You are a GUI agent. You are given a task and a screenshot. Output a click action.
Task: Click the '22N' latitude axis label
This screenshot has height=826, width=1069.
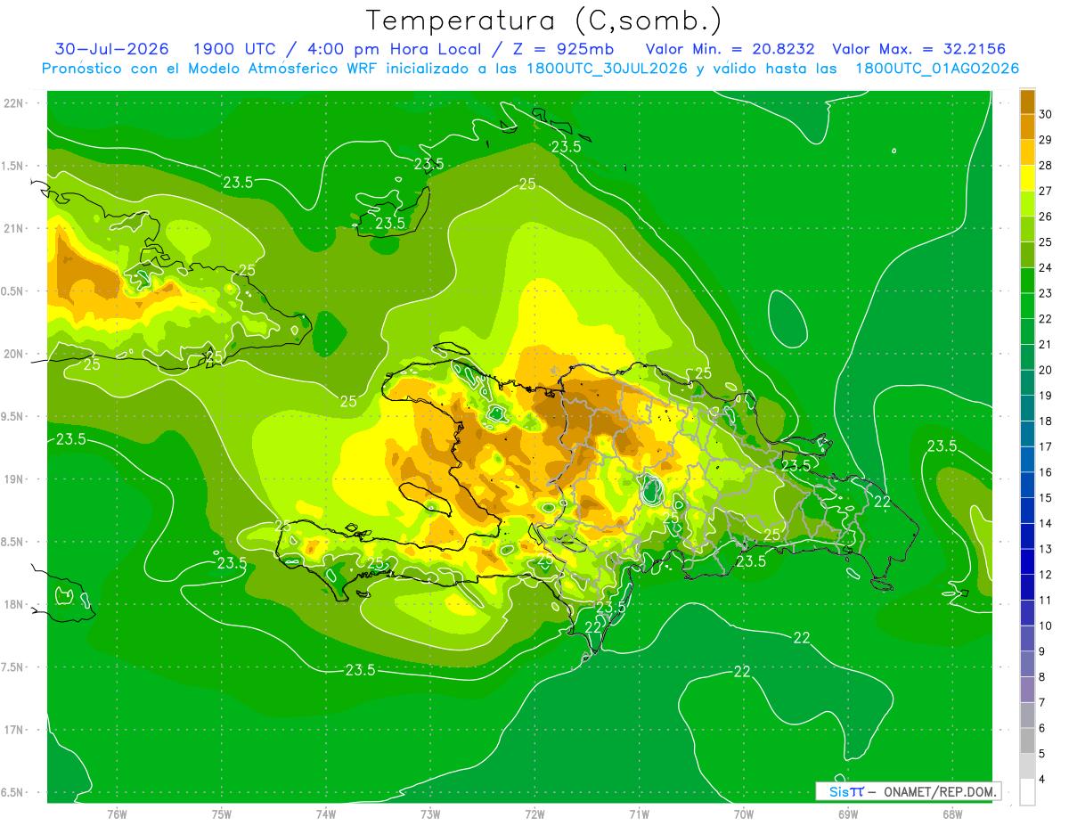click(x=14, y=103)
